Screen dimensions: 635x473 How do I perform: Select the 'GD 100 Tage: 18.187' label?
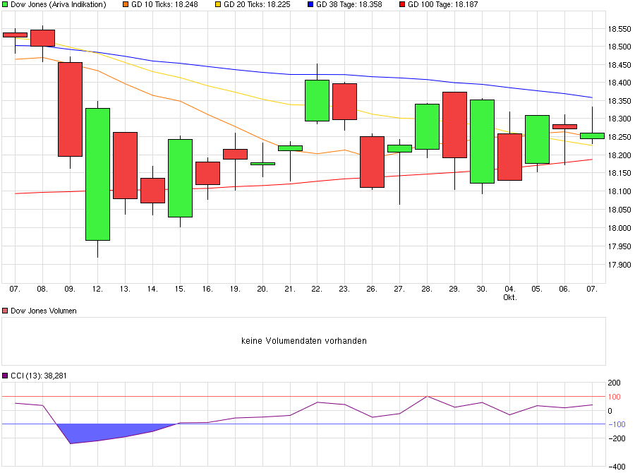(x=442, y=4)
